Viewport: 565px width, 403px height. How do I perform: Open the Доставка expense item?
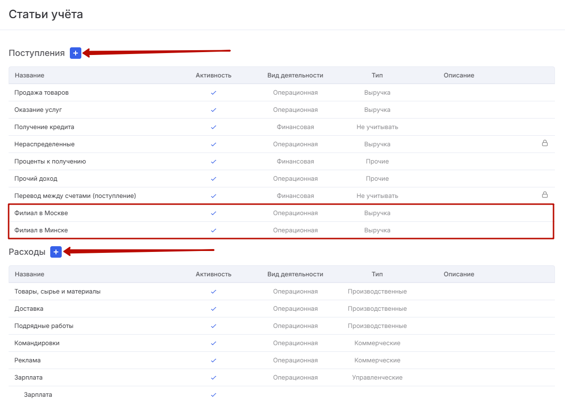click(x=29, y=309)
